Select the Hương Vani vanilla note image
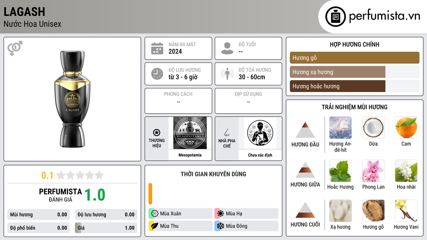The height and width of the screenshot is (240, 427). (406, 211)
